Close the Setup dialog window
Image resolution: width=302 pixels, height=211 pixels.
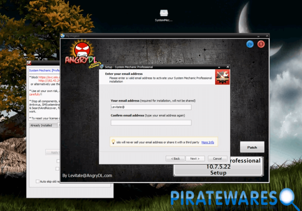click(x=227, y=67)
